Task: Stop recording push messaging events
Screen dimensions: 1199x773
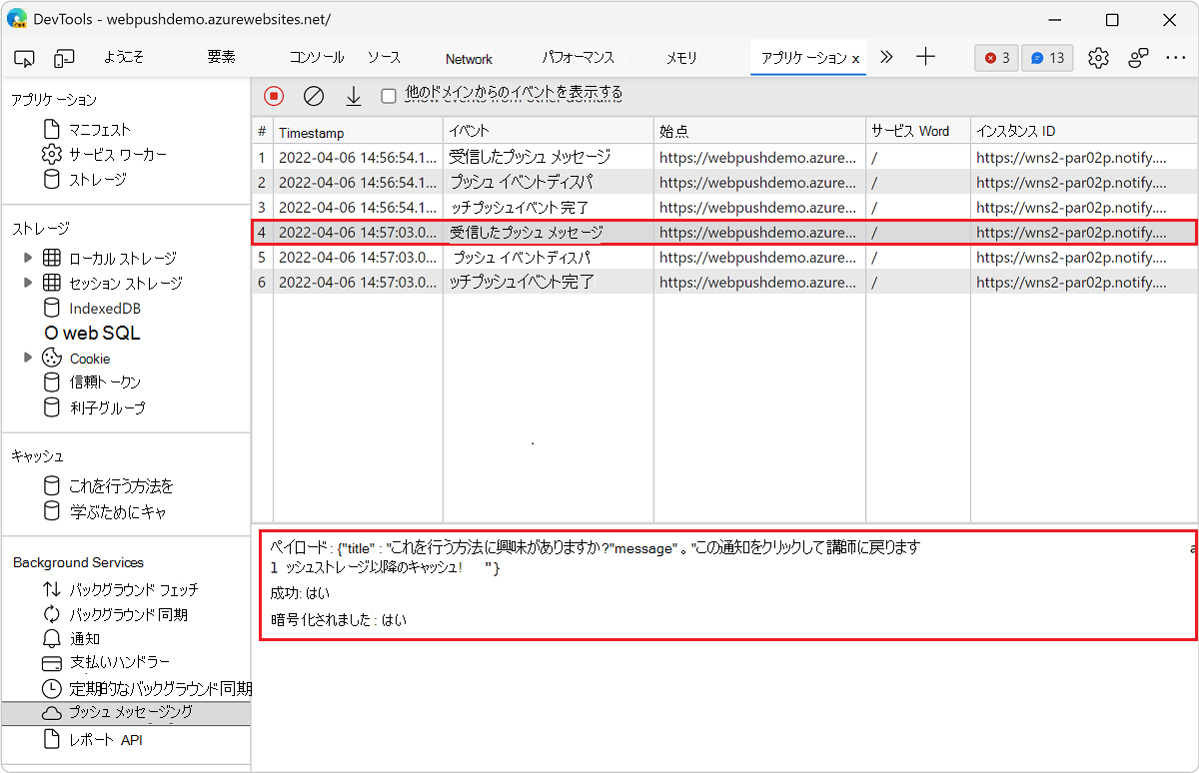Action: (x=272, y=95)
